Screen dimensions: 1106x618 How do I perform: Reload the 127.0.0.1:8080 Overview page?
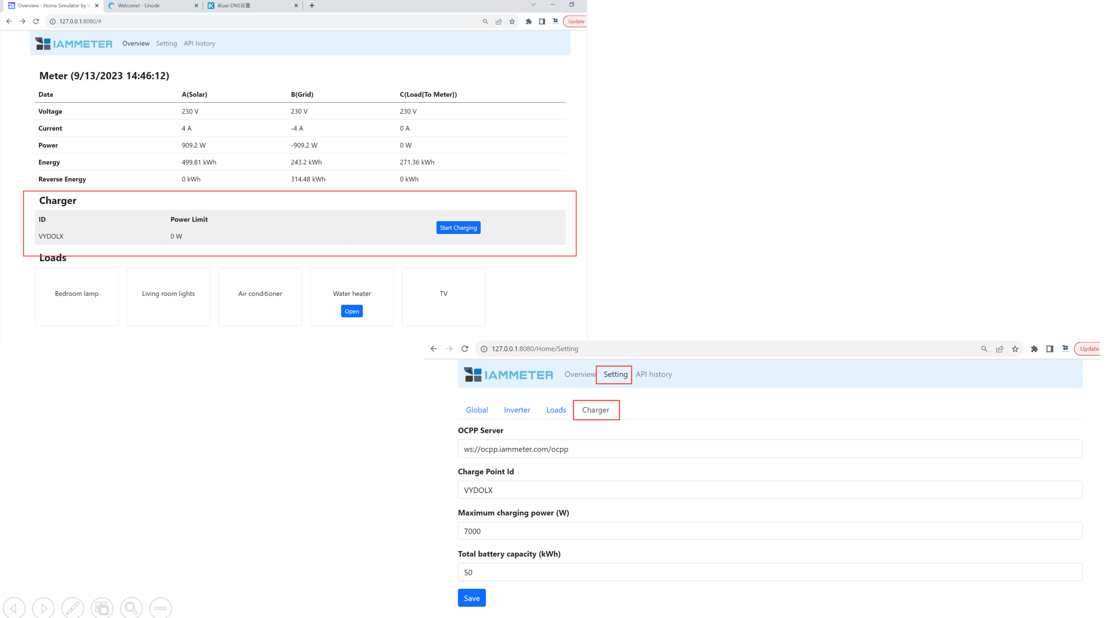(x=36, y=21)
